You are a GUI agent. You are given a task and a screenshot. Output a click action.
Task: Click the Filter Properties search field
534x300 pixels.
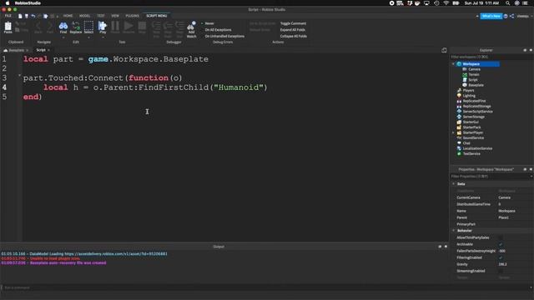(489, 177)
